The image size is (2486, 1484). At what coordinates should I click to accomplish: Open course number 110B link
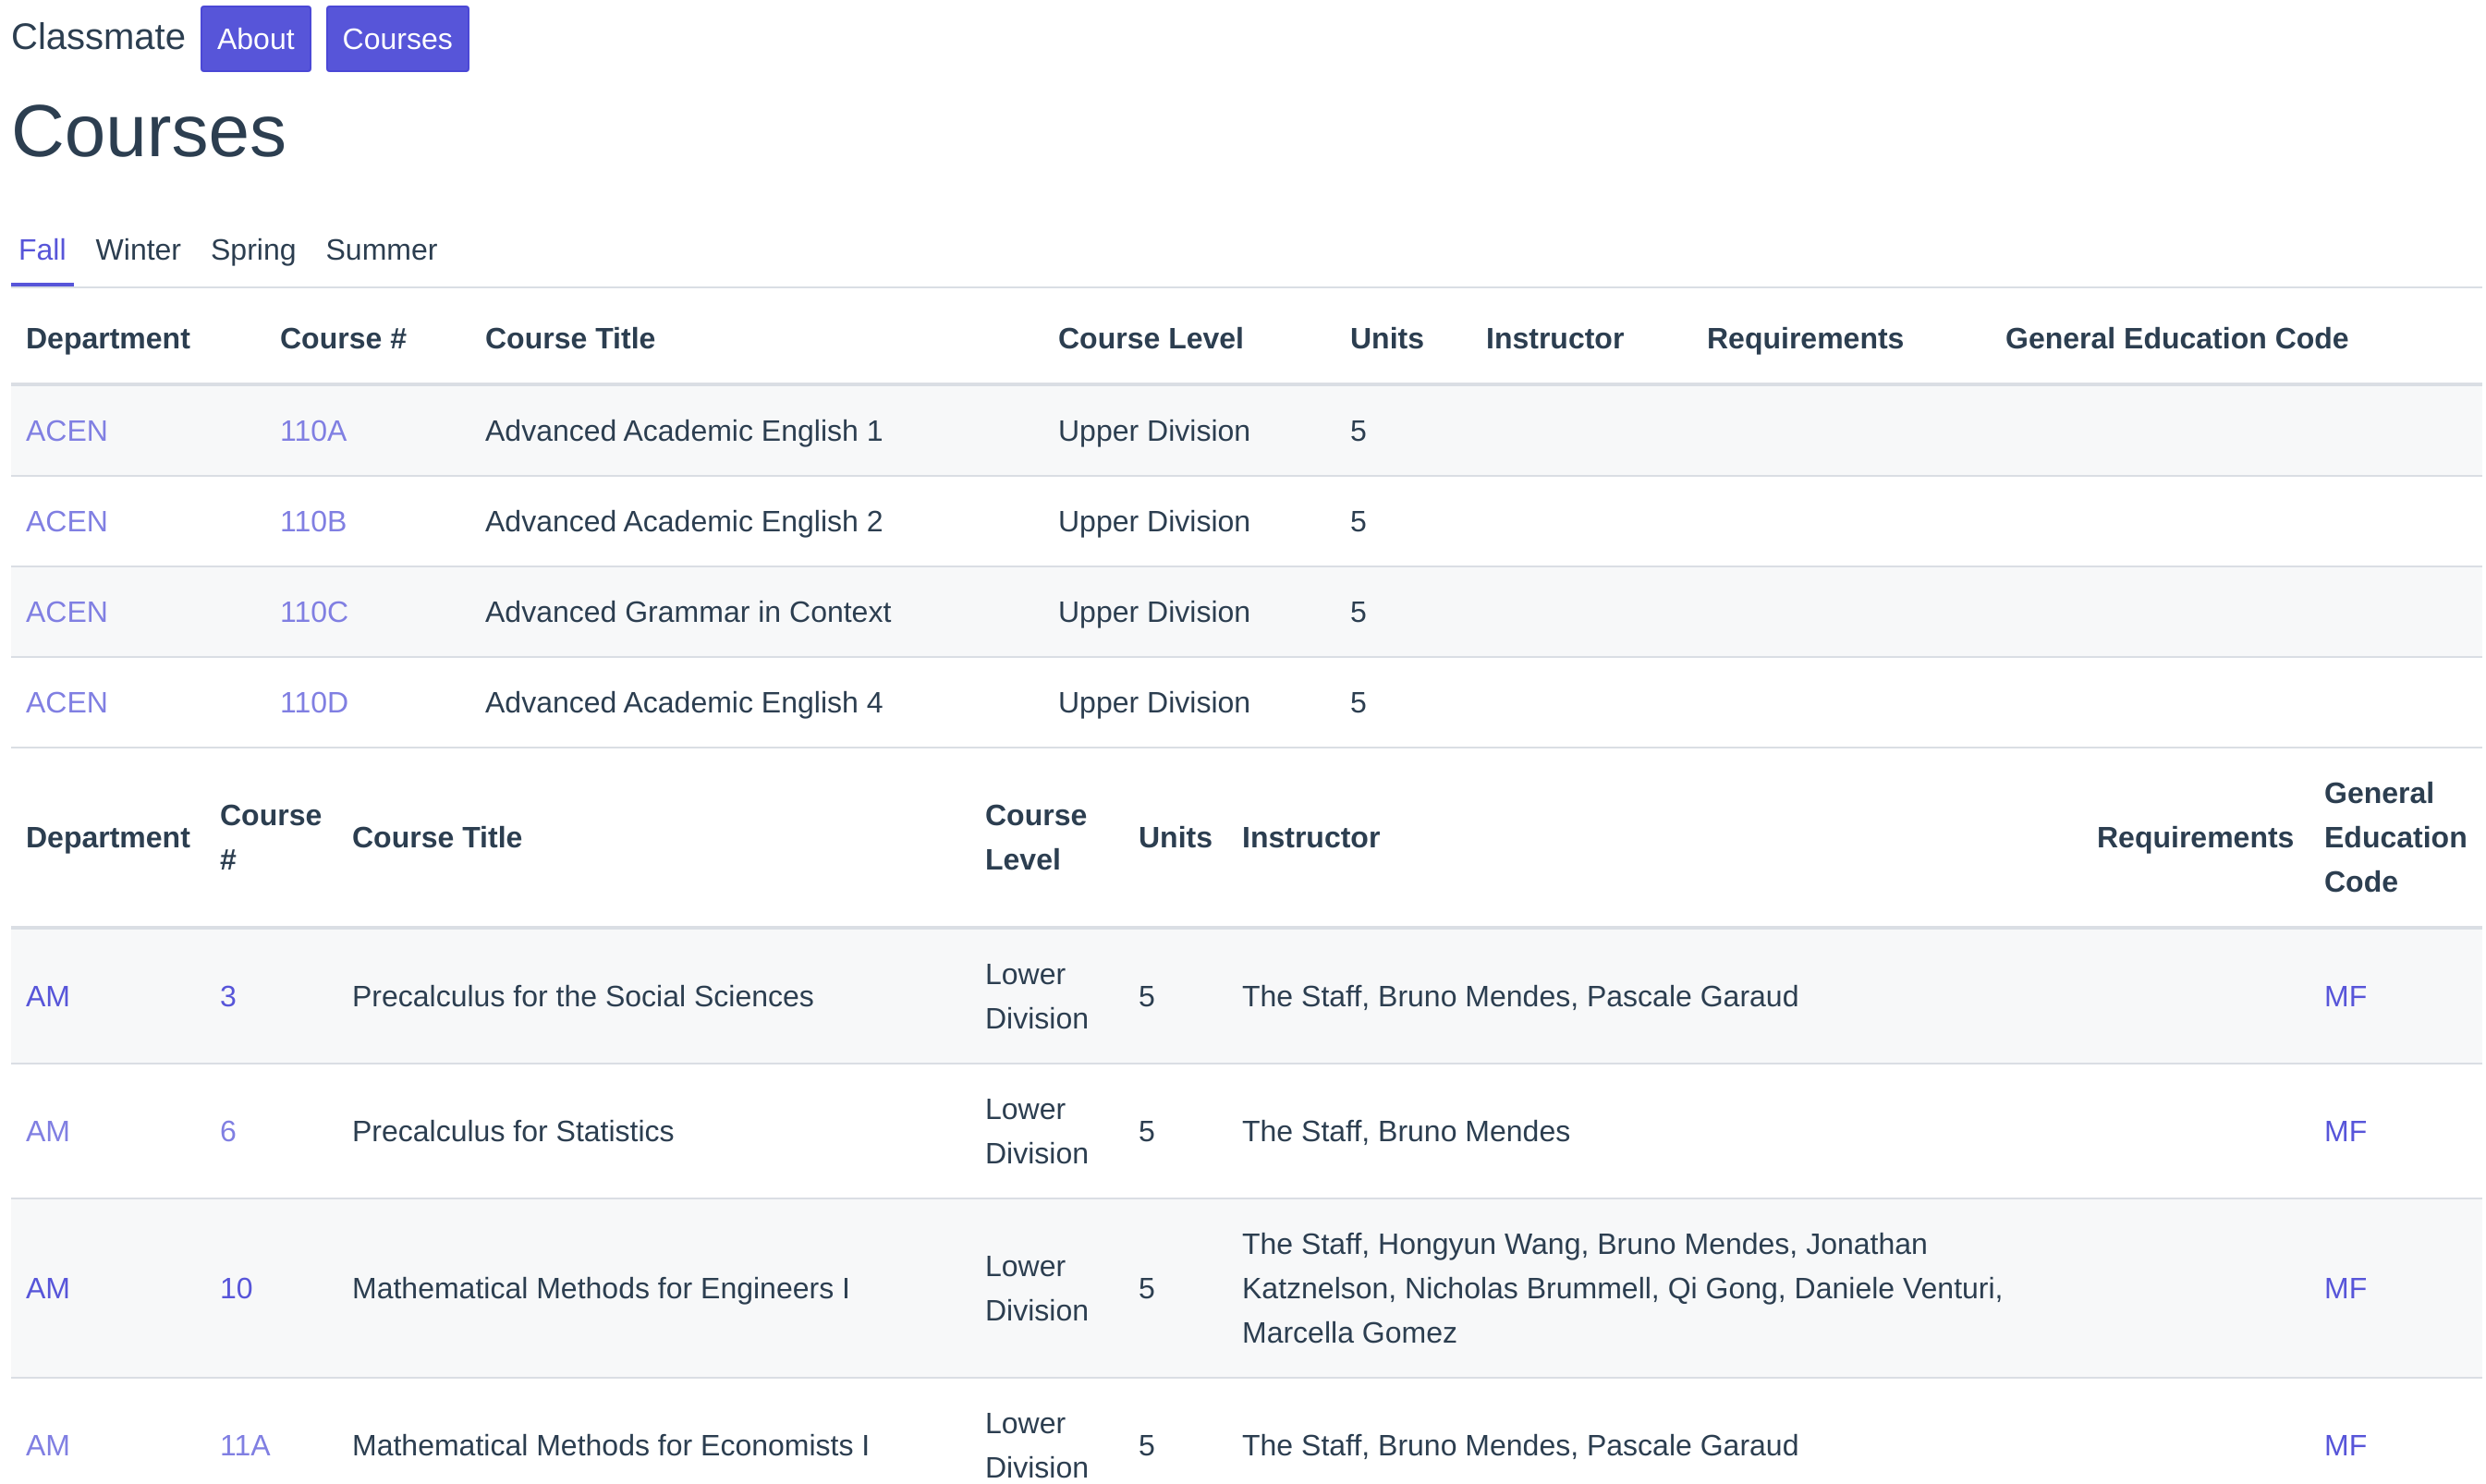pyautogui.click(x=313, y=521)
